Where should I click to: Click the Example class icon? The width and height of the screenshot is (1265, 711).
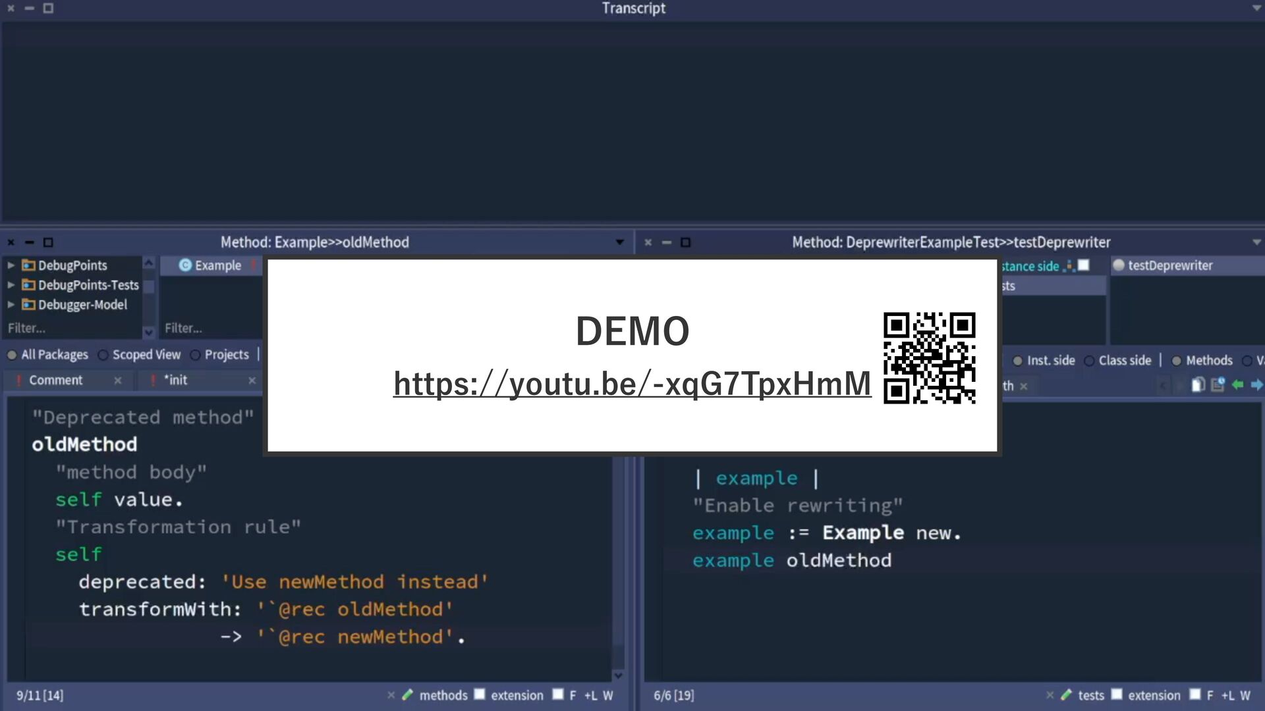[x=185, y=265]
